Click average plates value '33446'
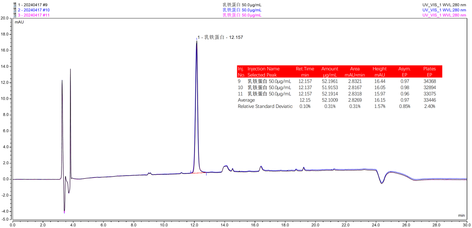Viewport: 472px width, 228px height. (430, 100)
